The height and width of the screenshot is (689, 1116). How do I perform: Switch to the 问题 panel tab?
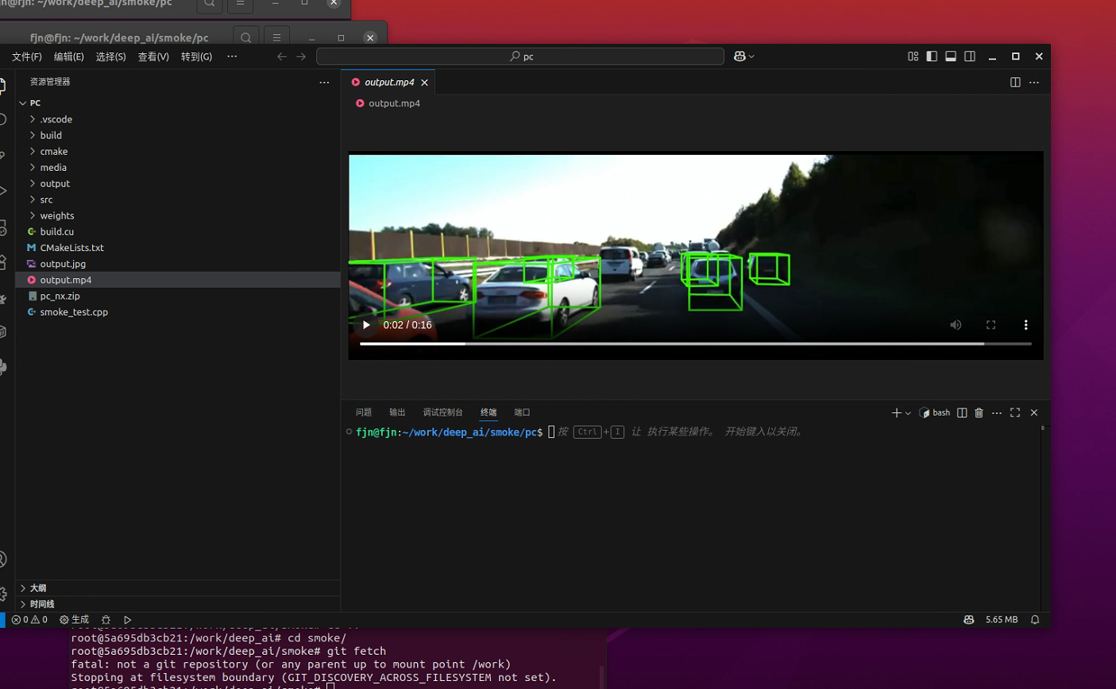tap(364, 412)
